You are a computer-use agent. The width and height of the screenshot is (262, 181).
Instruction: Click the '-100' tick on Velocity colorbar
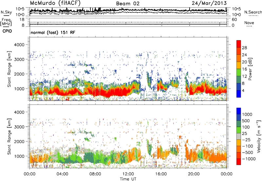pos(247,146)
